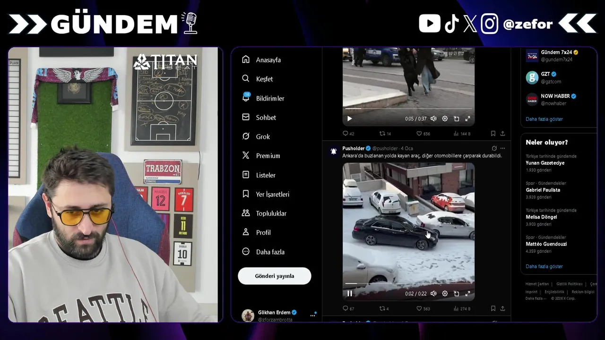The width and height of the screenshot is (605, 340).
Task: Click the Grok slash-circle icon
Action: pyautogui.click(x=246, y=136)
